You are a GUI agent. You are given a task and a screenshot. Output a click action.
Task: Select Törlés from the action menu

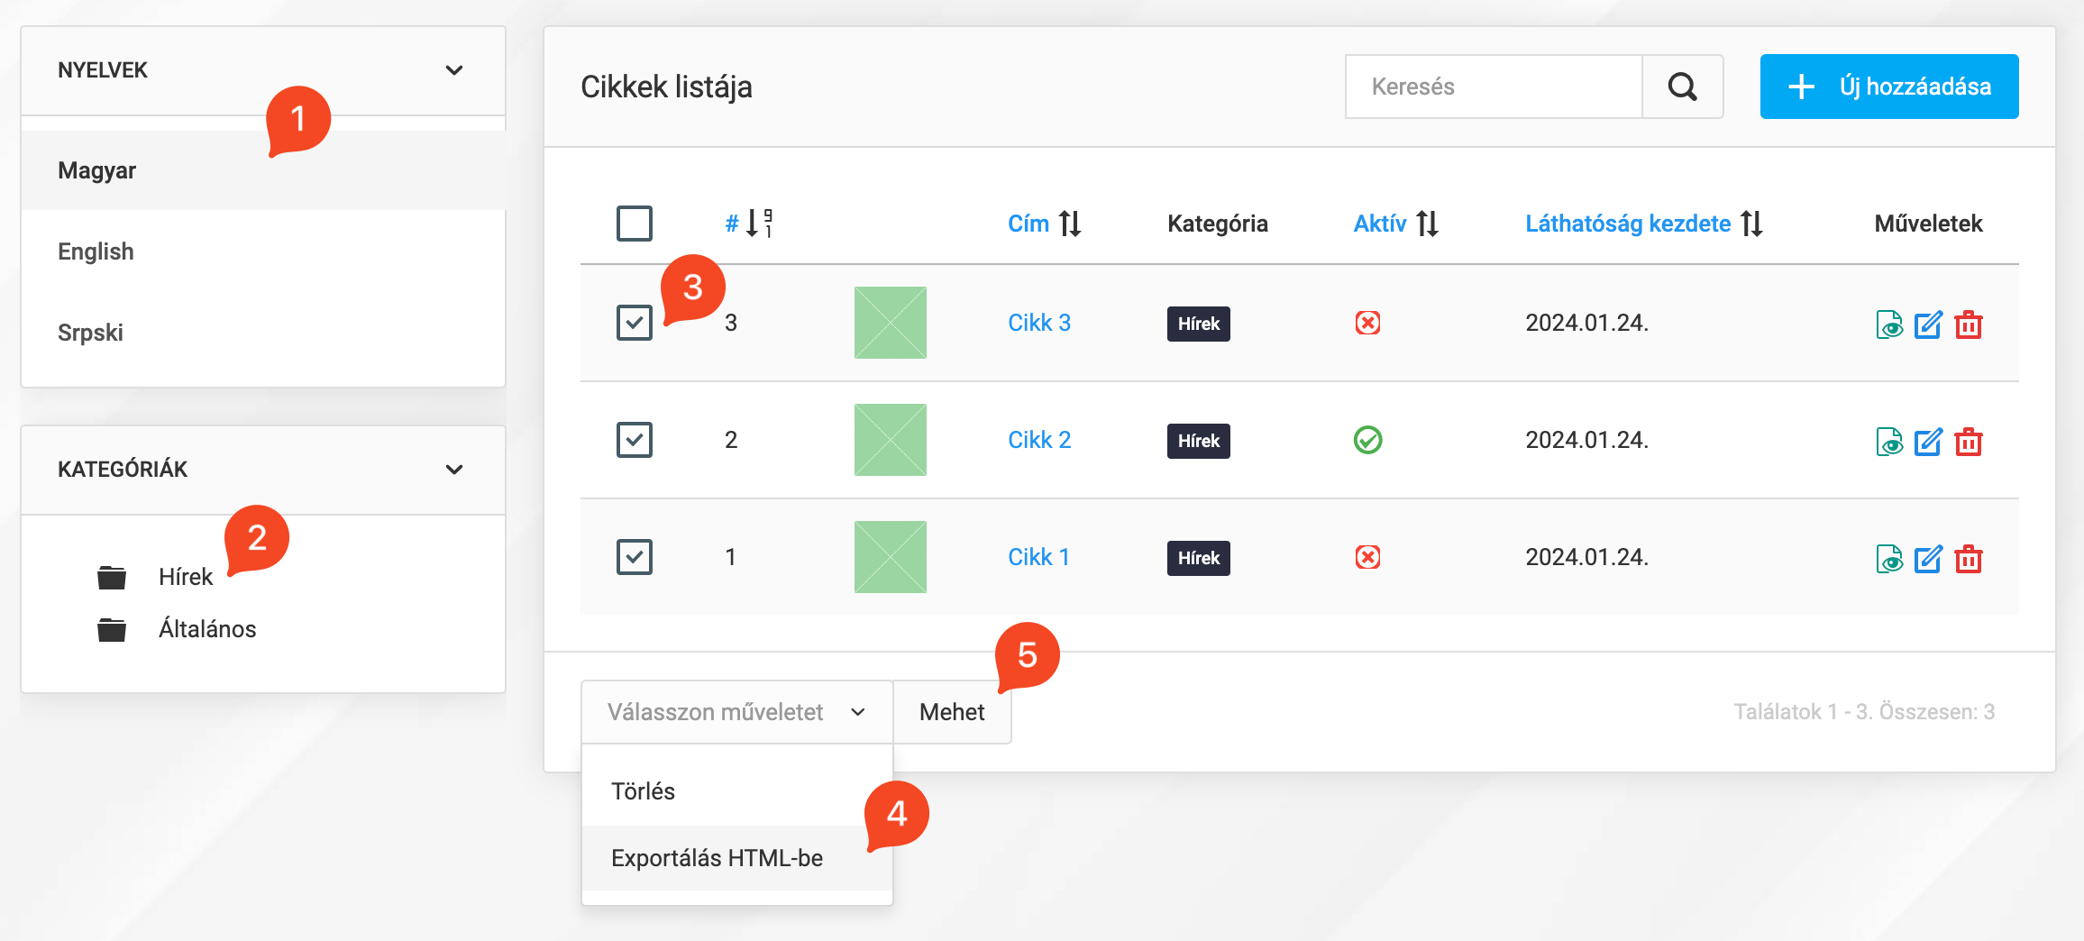(x=643, y=791)
